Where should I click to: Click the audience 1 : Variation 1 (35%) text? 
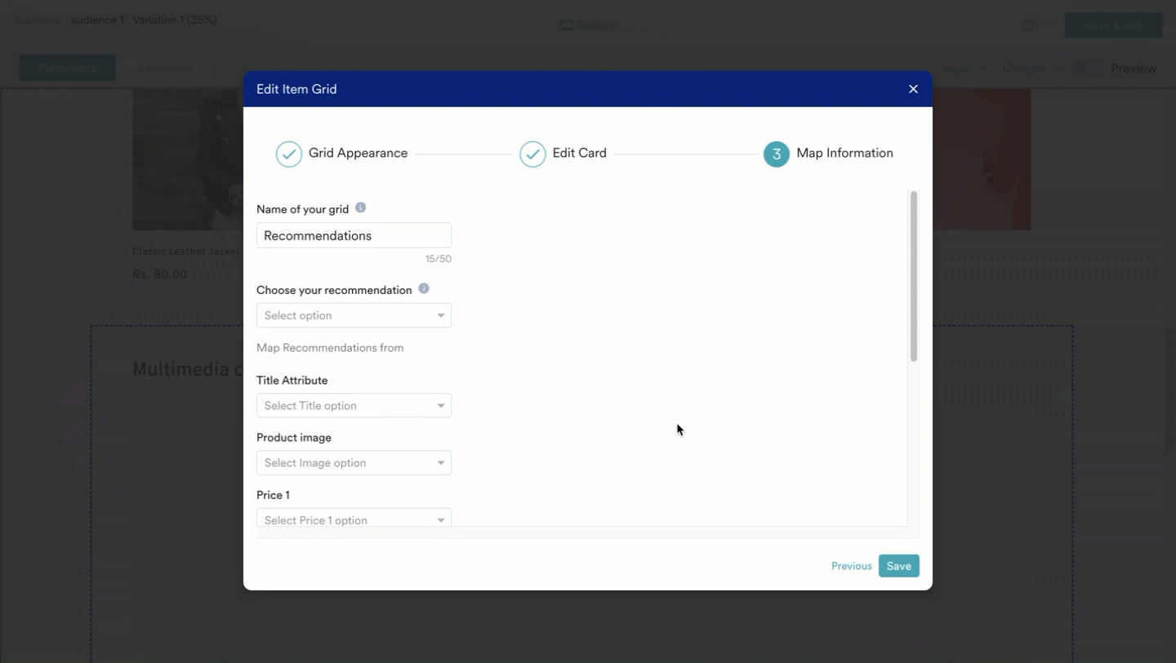coord(144,20)
